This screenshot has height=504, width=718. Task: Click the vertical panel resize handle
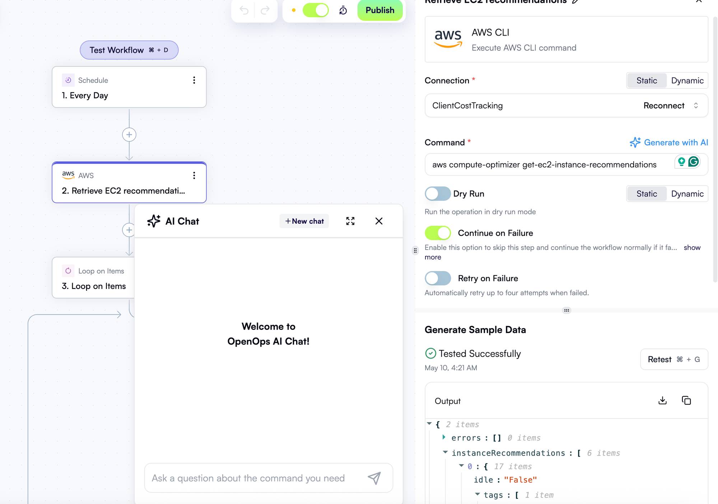pos(415,251)
